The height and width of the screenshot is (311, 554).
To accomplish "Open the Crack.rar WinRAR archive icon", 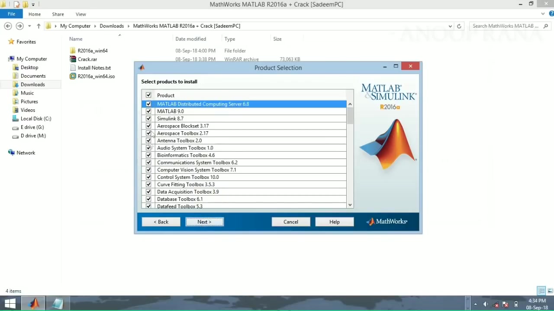I will coord(73,59).
